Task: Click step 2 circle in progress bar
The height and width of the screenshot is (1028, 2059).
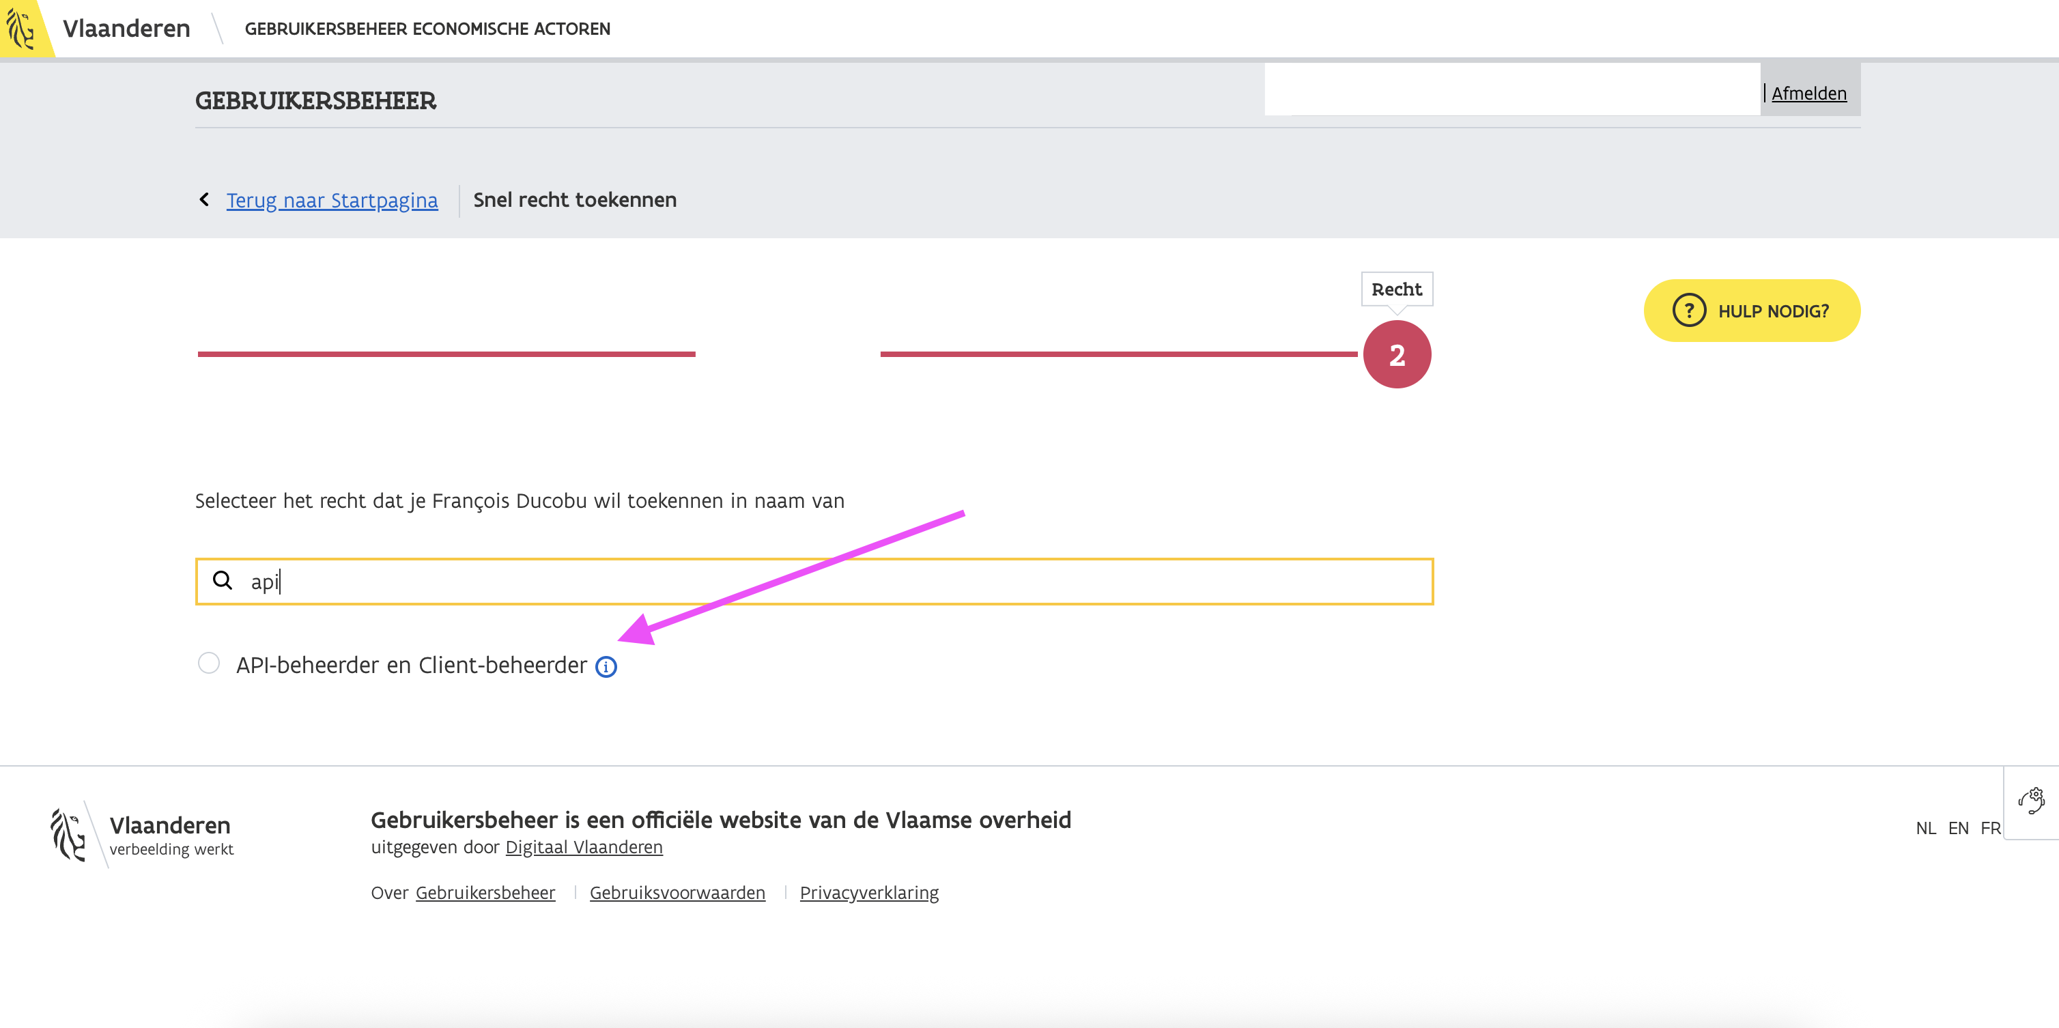Action: (x=1396, y=355)
